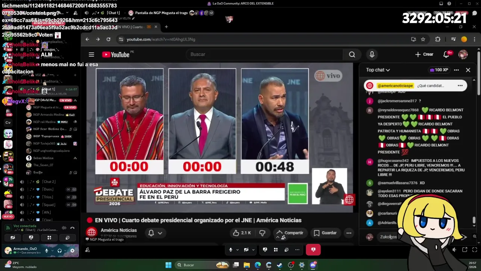Viewport: 481px width, 271px height.
Task: Stop watching stream with red button
Action: (313, 250)
